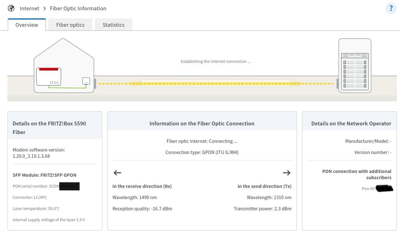The height and width of the screenshot is (233, 400).
Task: Click the modem software version number
Action: 31,156
